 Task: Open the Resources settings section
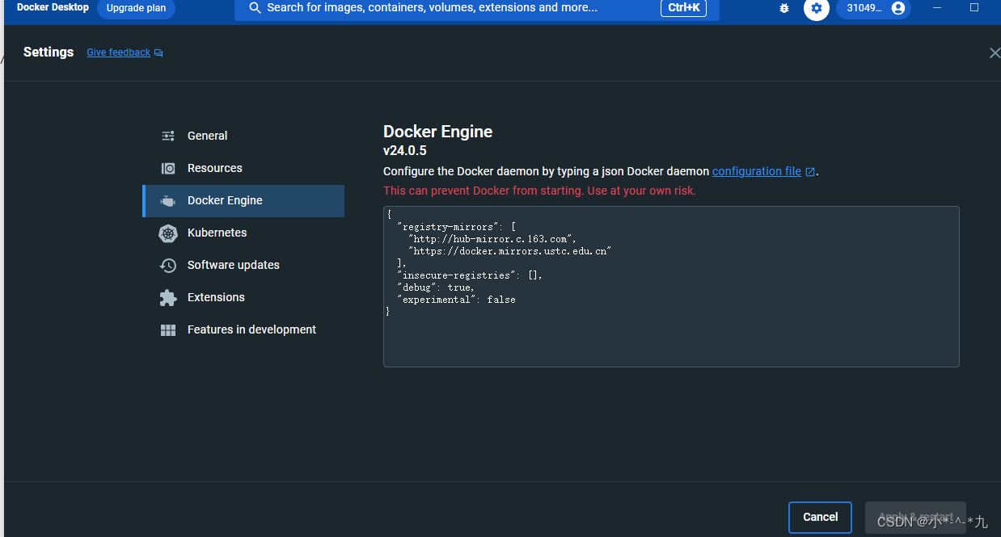243,168
